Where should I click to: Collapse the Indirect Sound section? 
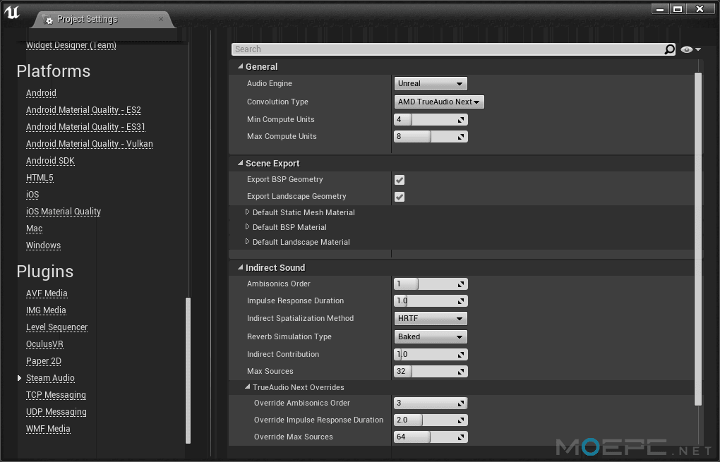click(240, 267)
